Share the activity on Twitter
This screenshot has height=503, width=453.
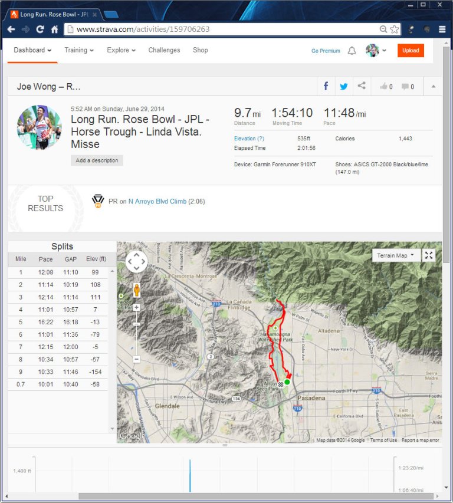click(x=343, y=86)
